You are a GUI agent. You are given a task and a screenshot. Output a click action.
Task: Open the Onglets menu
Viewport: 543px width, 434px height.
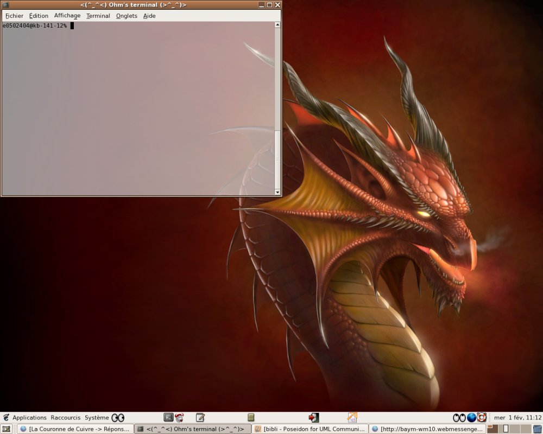tap(127, 16)
